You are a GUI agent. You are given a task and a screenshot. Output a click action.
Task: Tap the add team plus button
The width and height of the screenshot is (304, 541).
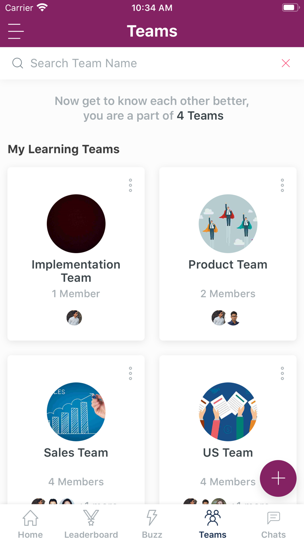point(278,478)
